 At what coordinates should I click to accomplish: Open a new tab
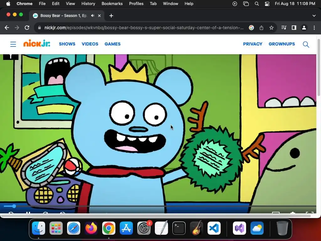click(111, 16)
